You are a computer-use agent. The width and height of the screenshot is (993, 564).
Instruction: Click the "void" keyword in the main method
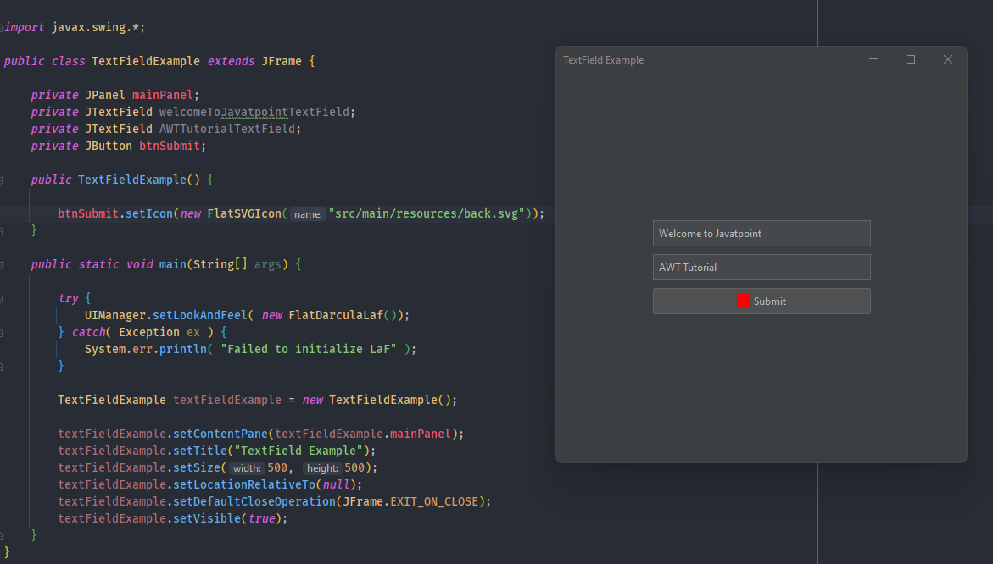coord(139,264)
